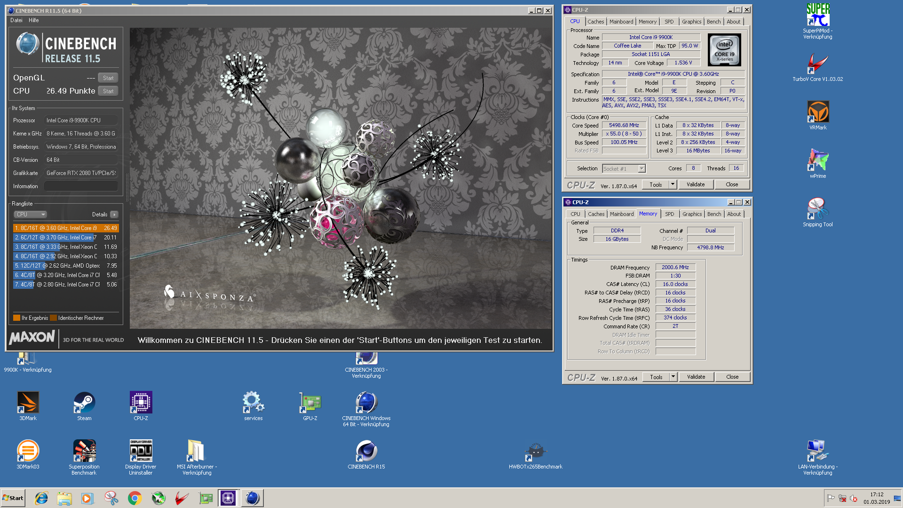Viewport: 903px width, 508px height.
Task: Launch the HWBOTx265Benchmark desktop icon
Action: click(535, 455)
